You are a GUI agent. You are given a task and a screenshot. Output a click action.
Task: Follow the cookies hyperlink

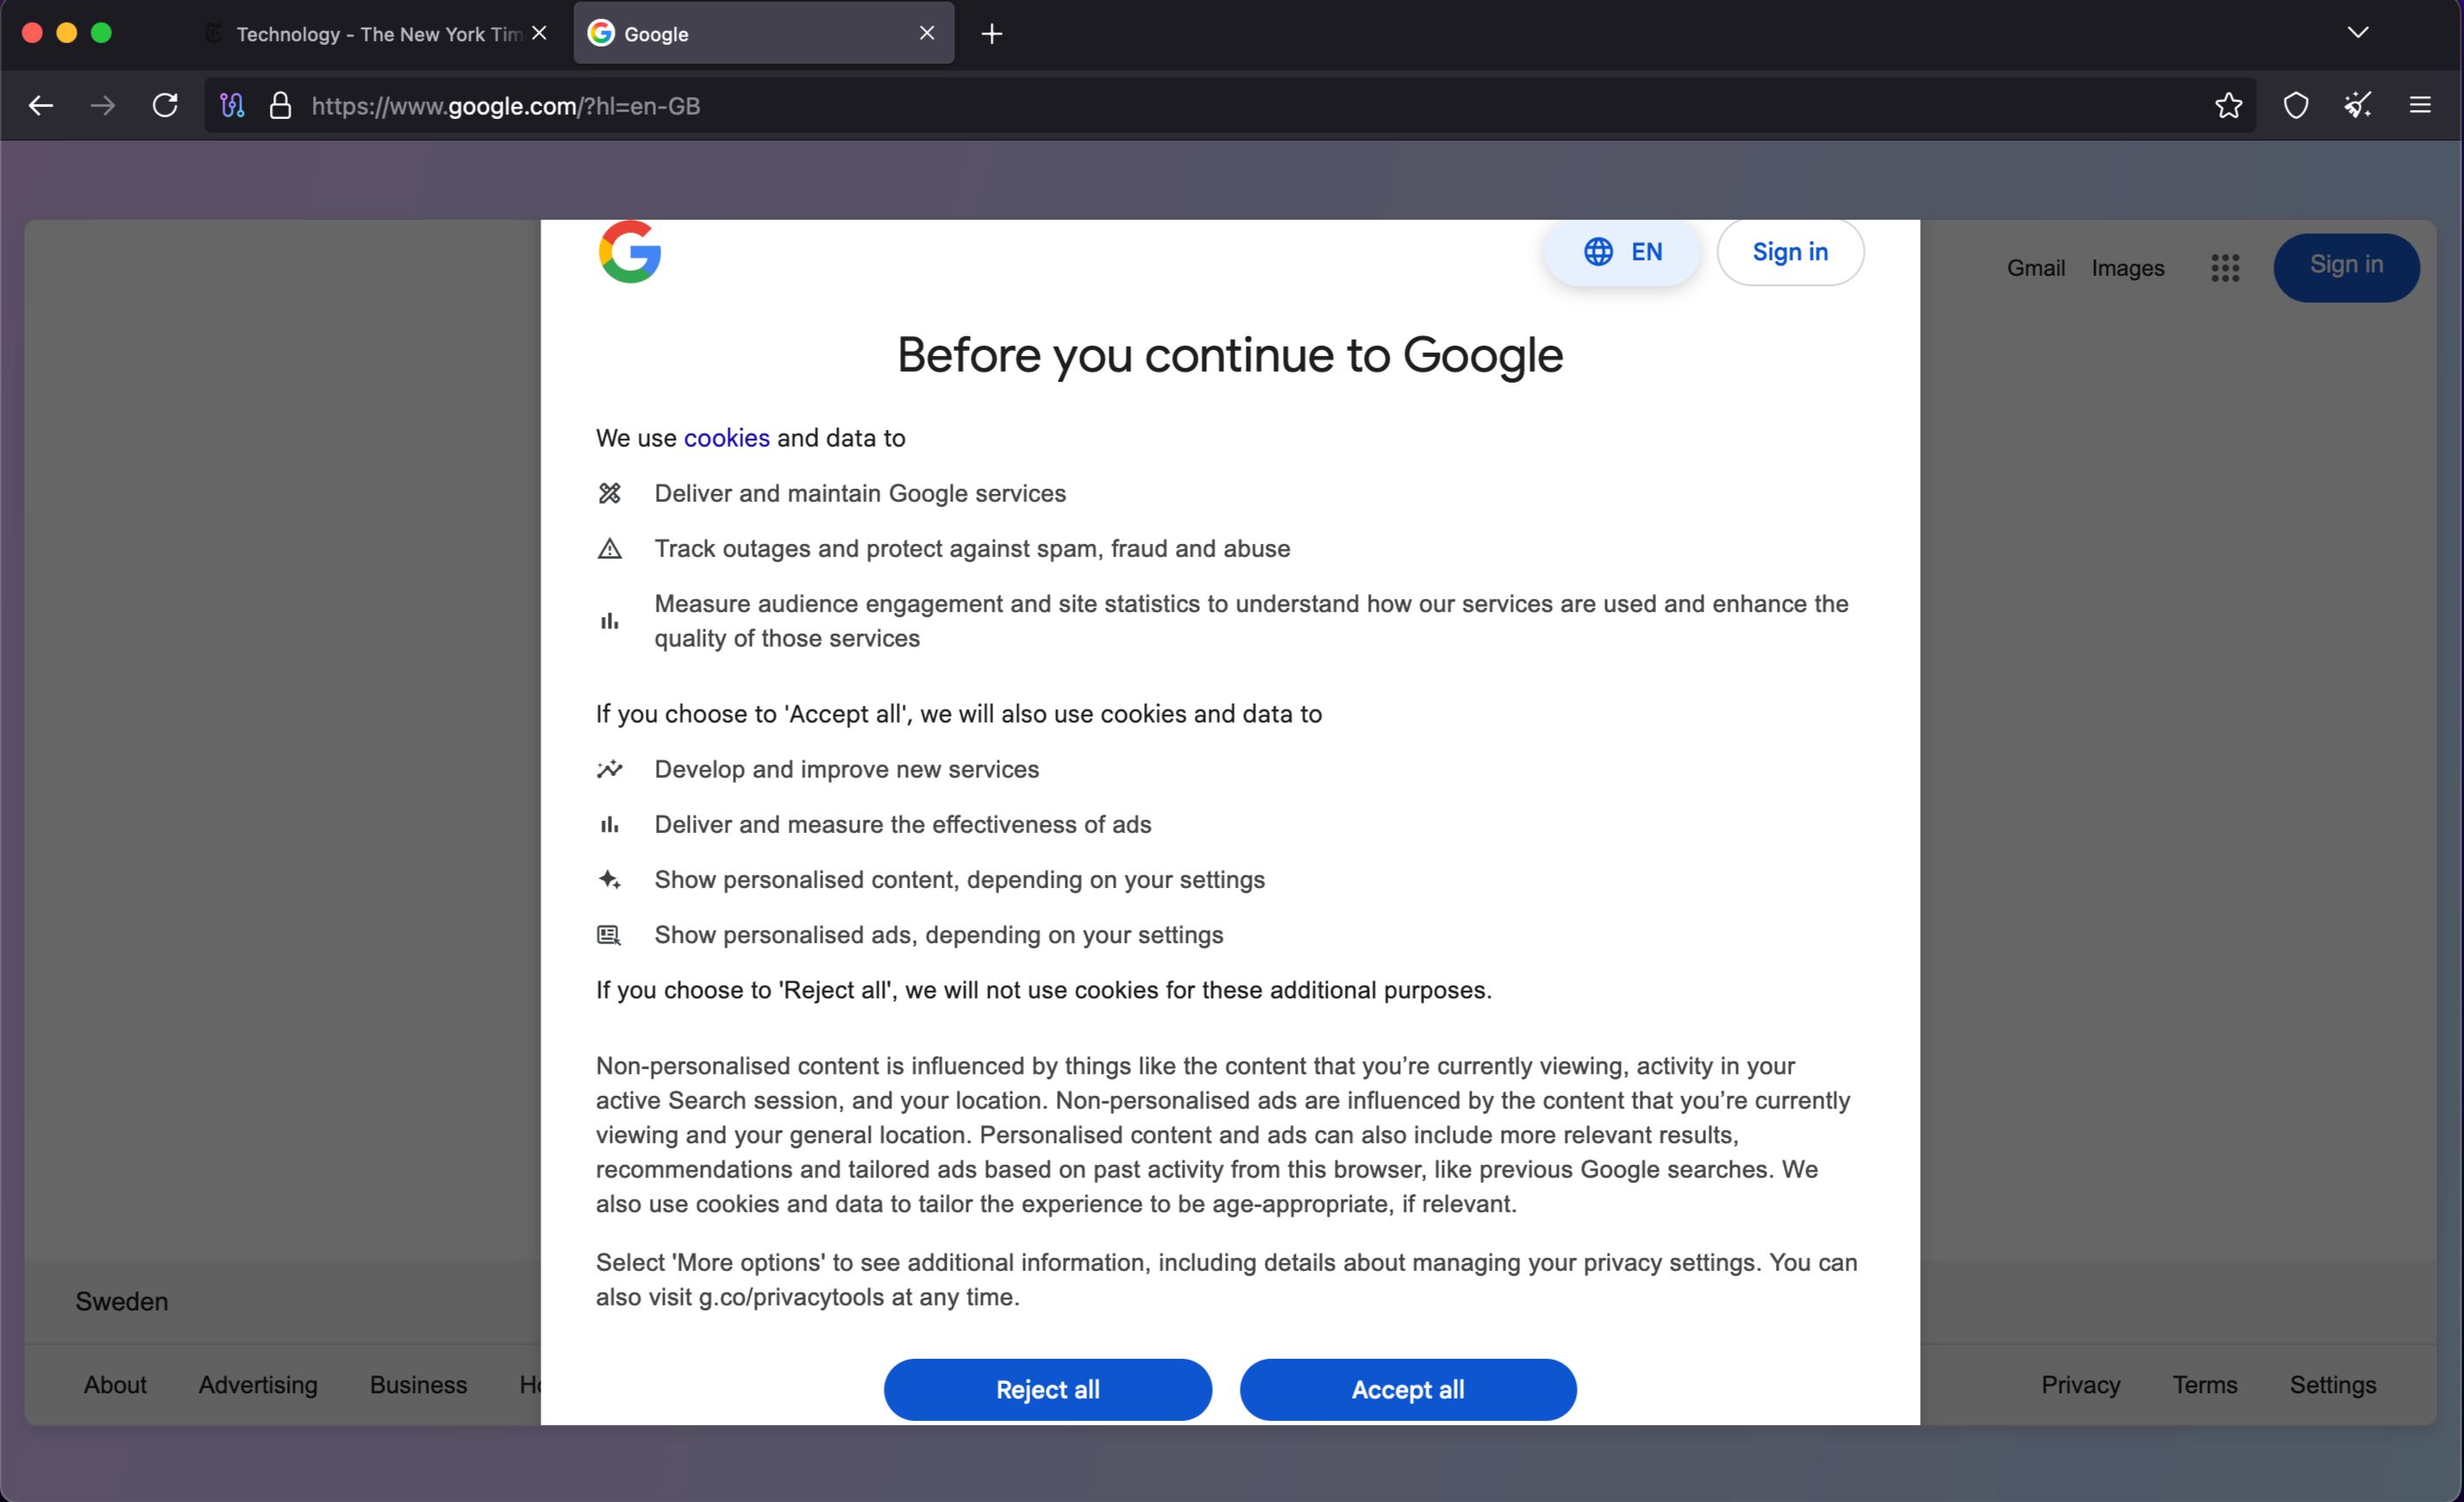(x=726, y=438)
